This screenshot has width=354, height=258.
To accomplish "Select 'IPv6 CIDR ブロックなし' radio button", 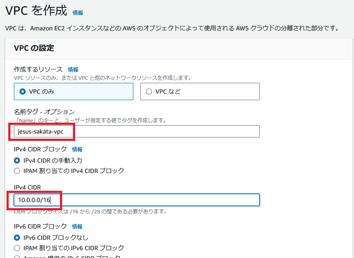I will point(17,238).
